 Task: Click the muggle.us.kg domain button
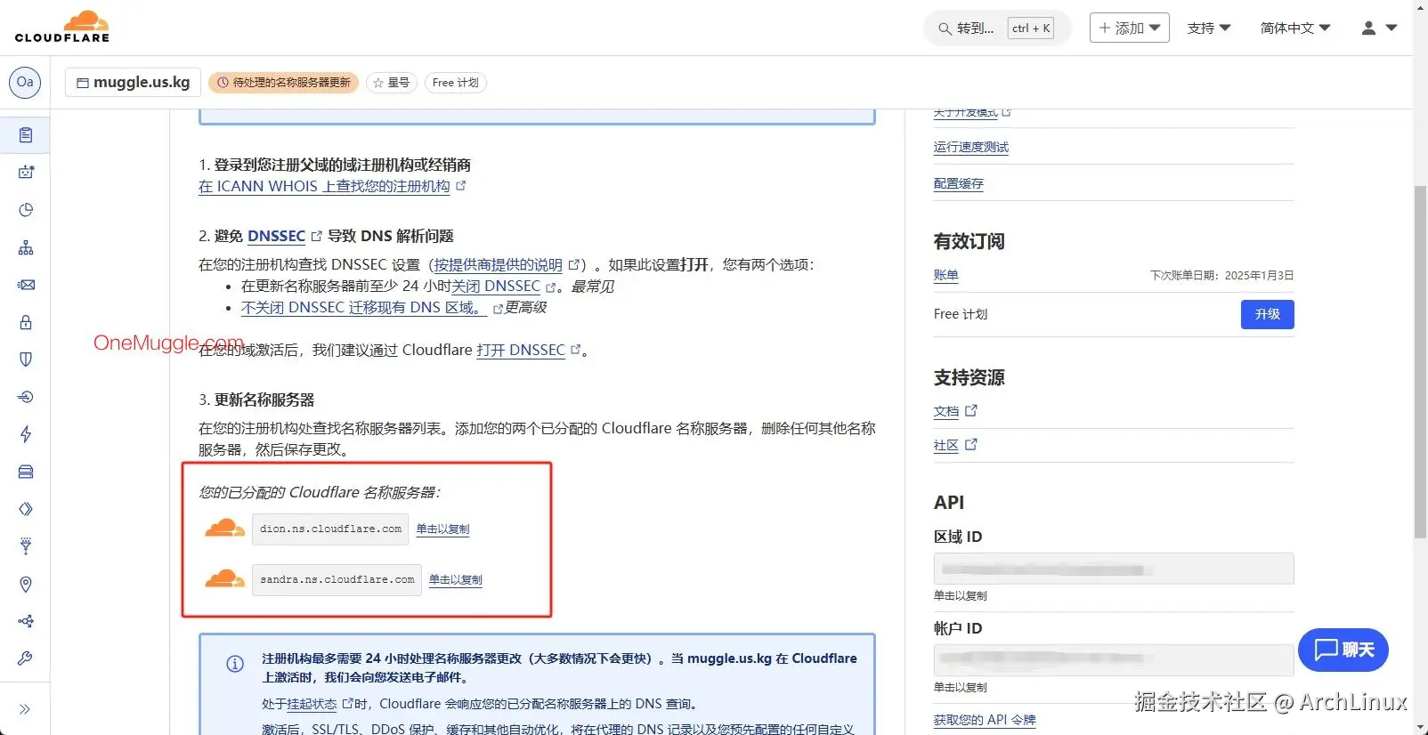[133, 82]
